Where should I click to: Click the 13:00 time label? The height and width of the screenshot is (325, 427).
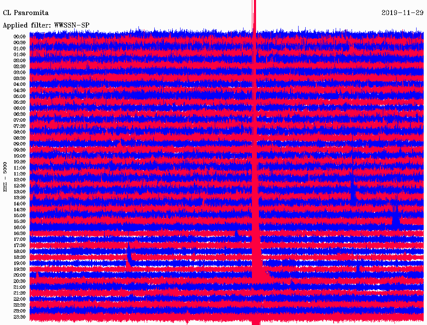coord(20,192)
